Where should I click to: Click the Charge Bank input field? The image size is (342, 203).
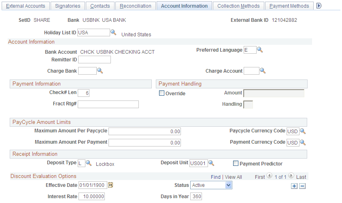[87, 71]
